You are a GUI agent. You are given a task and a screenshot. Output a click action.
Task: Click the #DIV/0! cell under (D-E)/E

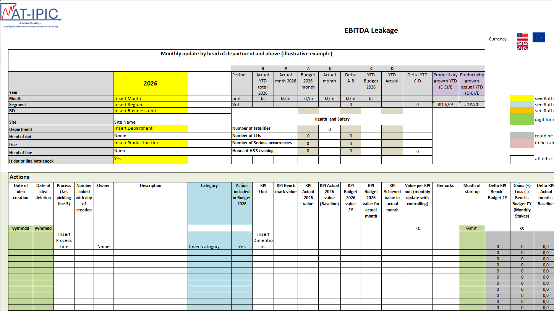tap(472, 105)
